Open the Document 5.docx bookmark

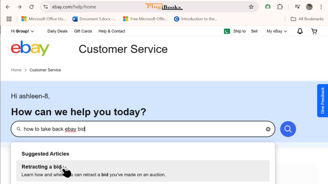[x=94, y=19]
